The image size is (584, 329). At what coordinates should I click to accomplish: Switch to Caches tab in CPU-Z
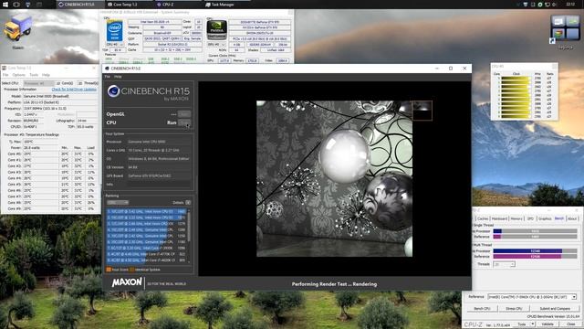(x=483, y=218)
